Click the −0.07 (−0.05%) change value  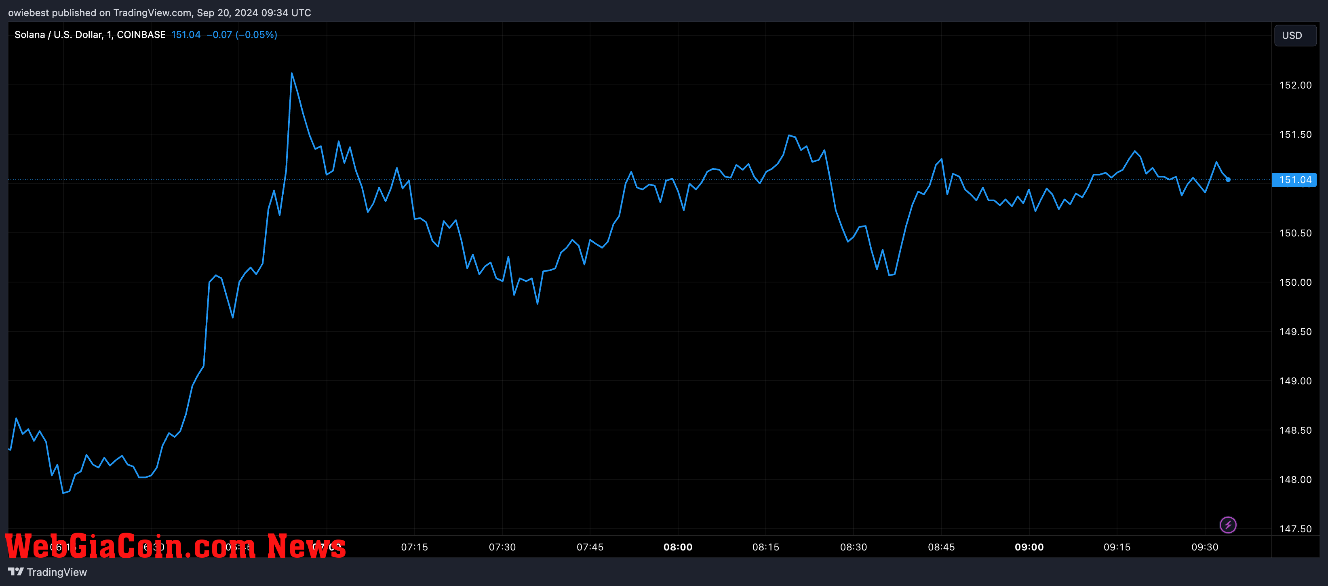pyautogui.click(x=242, y=34)
